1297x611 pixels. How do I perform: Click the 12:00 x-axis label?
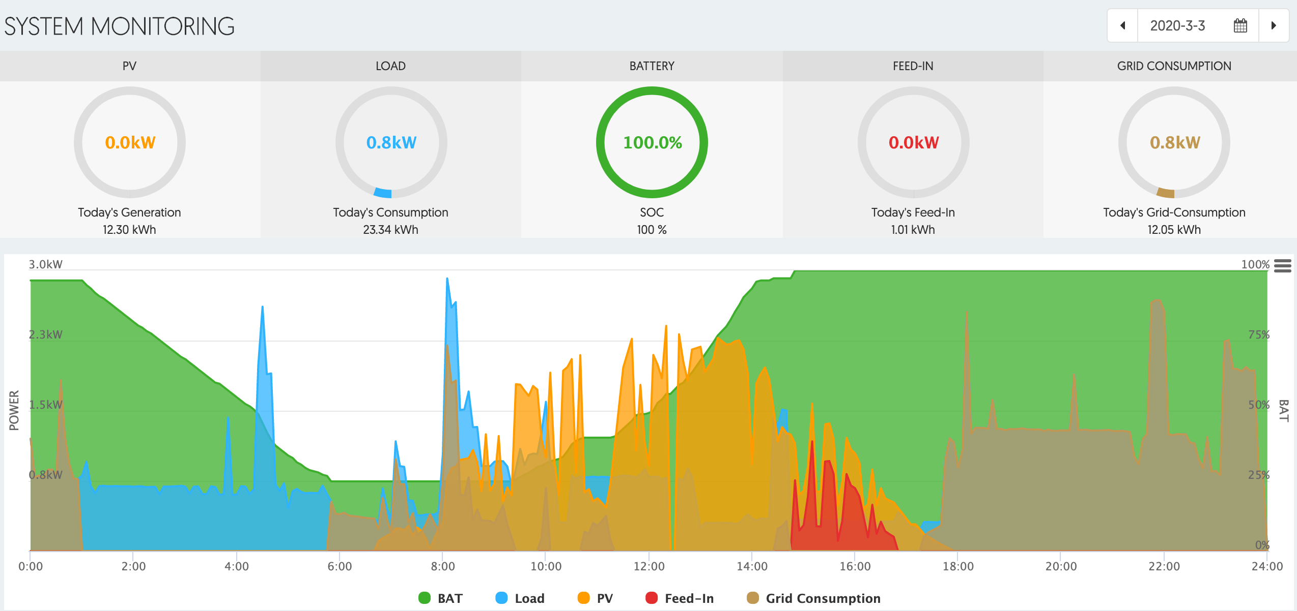point(649,566)
